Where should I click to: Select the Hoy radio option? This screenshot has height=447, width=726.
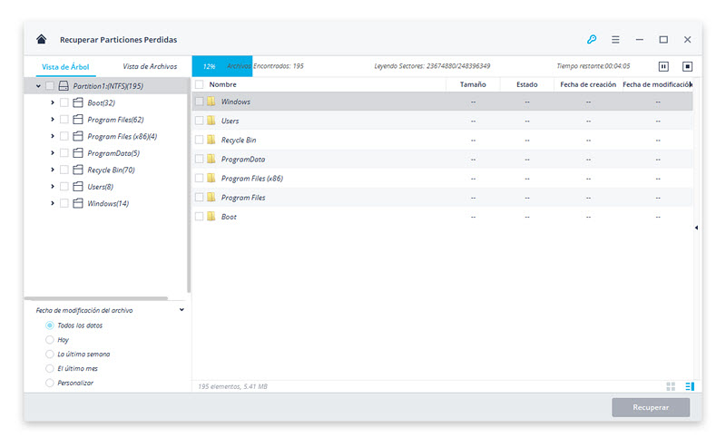point(50,340)
